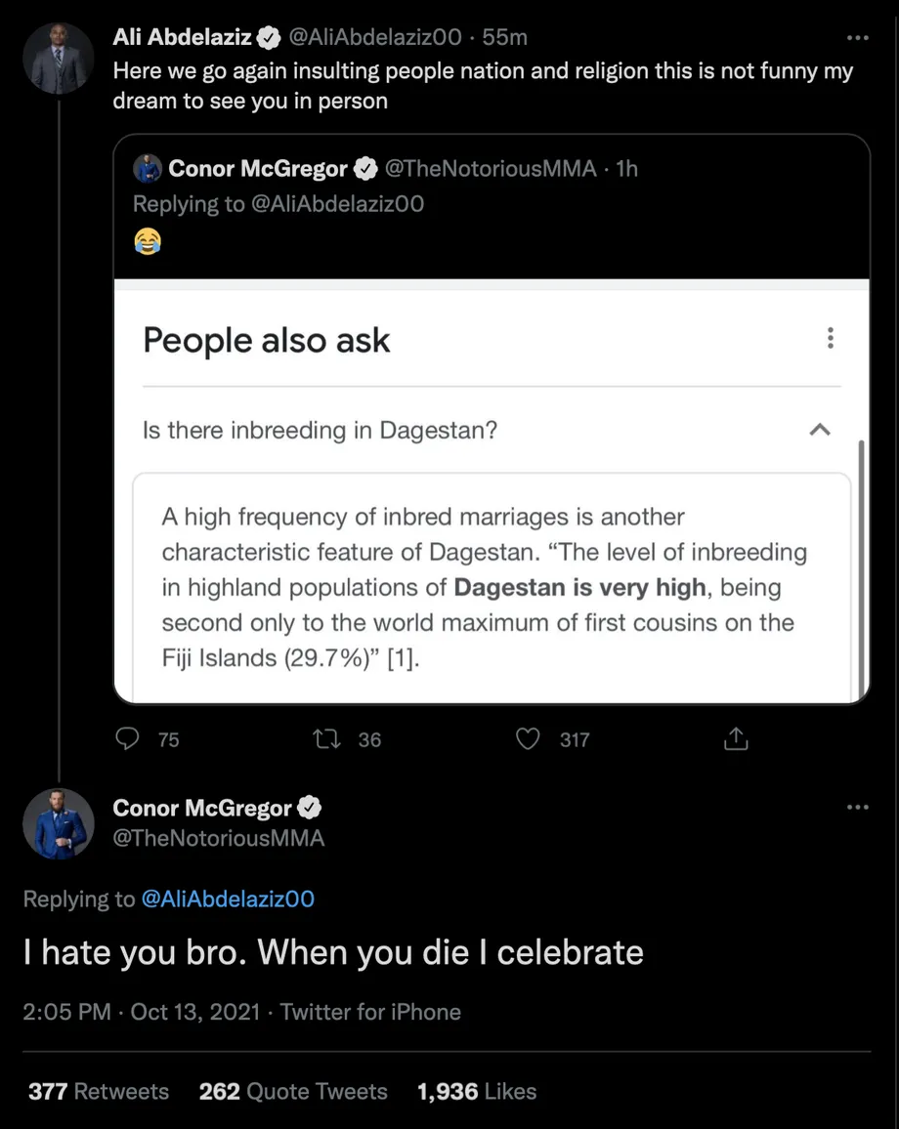View the 262 Quote Tweets
Screen dimensions: 899x1129
[x=293, y=1091]
